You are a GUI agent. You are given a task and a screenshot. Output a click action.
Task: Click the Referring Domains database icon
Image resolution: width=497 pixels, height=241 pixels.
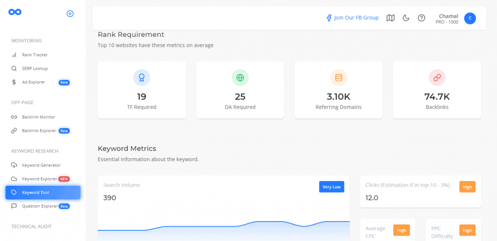pos(338,78)
